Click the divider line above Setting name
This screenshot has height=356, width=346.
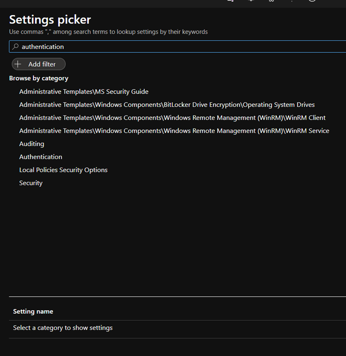176,297
